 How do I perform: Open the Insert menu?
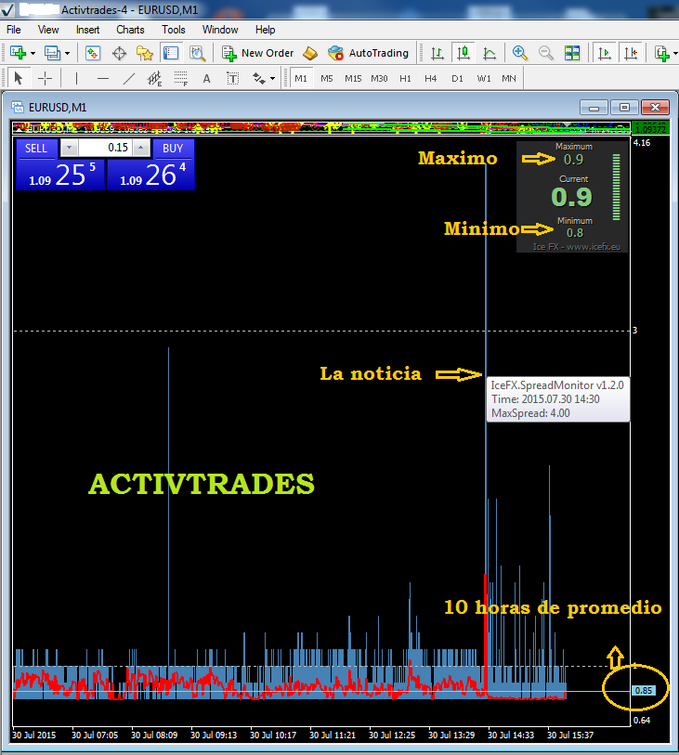(x=88, y=30)
